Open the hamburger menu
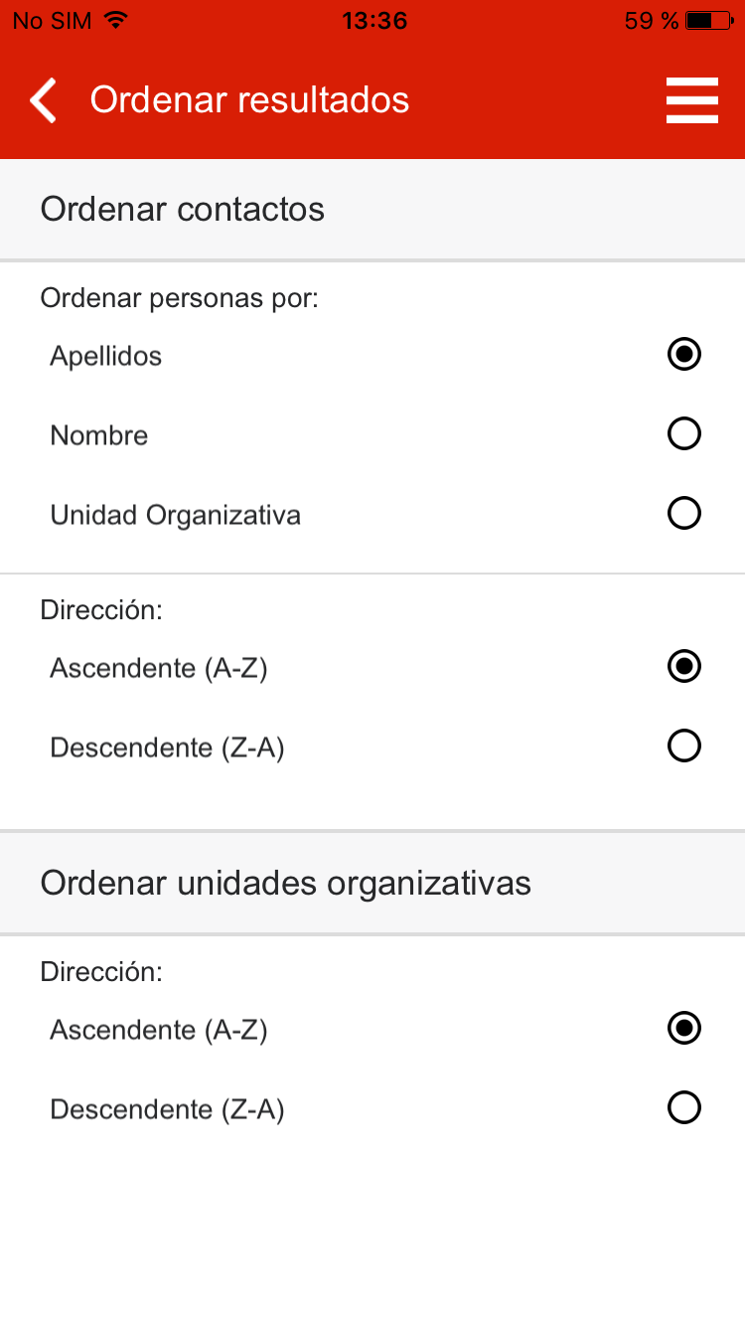Image resolution: width=745 pixels, height=1326 pixels. 691,100
